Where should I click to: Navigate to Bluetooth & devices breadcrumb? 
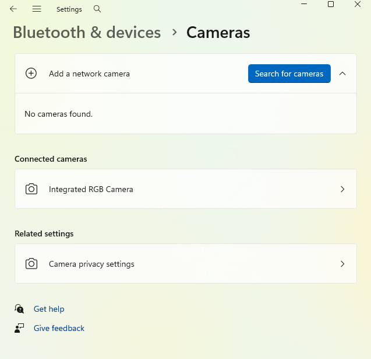(87, 32)
